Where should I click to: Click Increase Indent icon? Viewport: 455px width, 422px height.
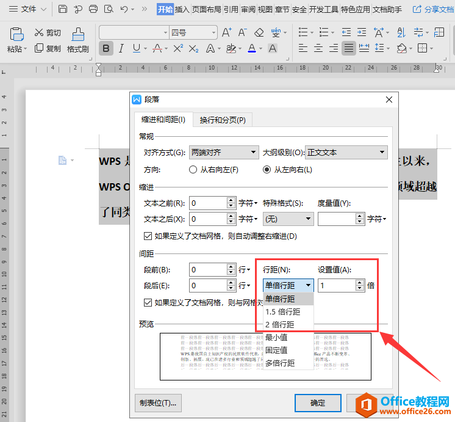tap(362, 32)
